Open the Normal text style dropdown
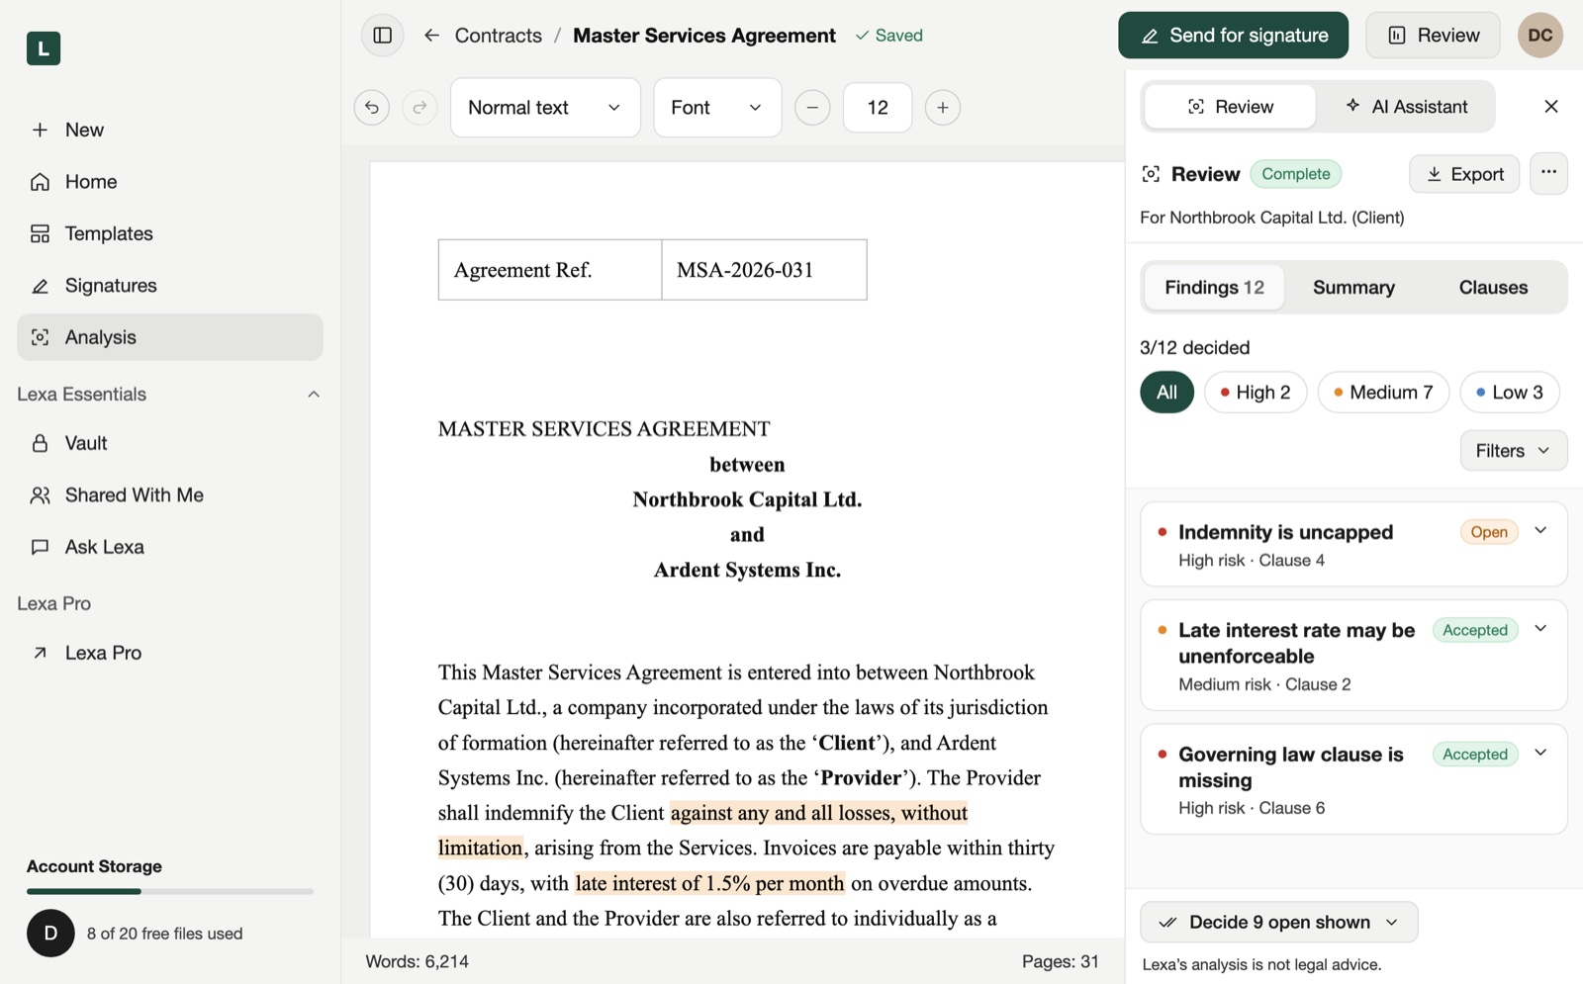Image resolution: width=1583 pixels, height=984 pixels. 545,108
